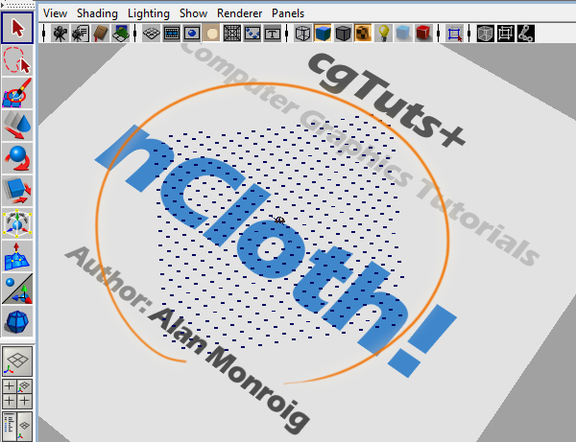Activate the Show Manipulator tool
576x442 pixels.
click(x=17, y=289)
